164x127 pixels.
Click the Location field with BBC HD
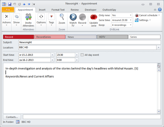pyautogui.click(x=87, y=48)
